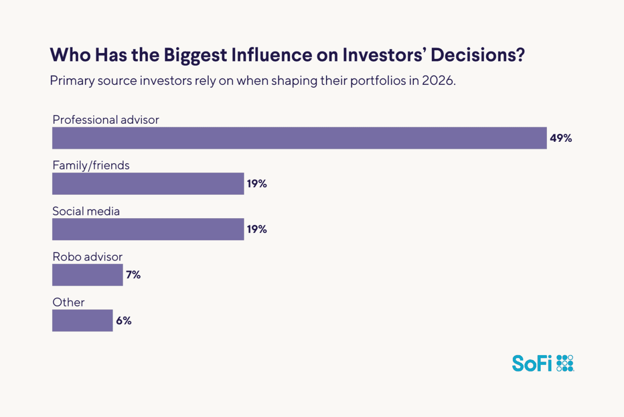Click the 19% value beside Family/friends bar

click(x=257, y=184)
